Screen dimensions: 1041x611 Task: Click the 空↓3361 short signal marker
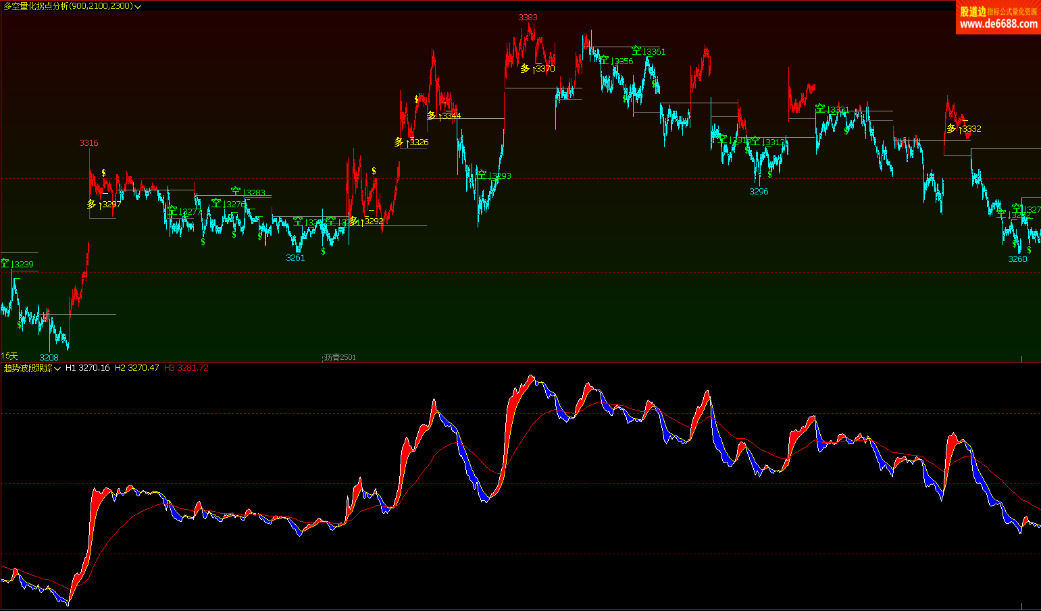click(x=649, y=51)
